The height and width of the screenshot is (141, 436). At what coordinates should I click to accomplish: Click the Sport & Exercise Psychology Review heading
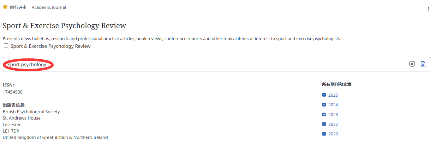(64, 26)
